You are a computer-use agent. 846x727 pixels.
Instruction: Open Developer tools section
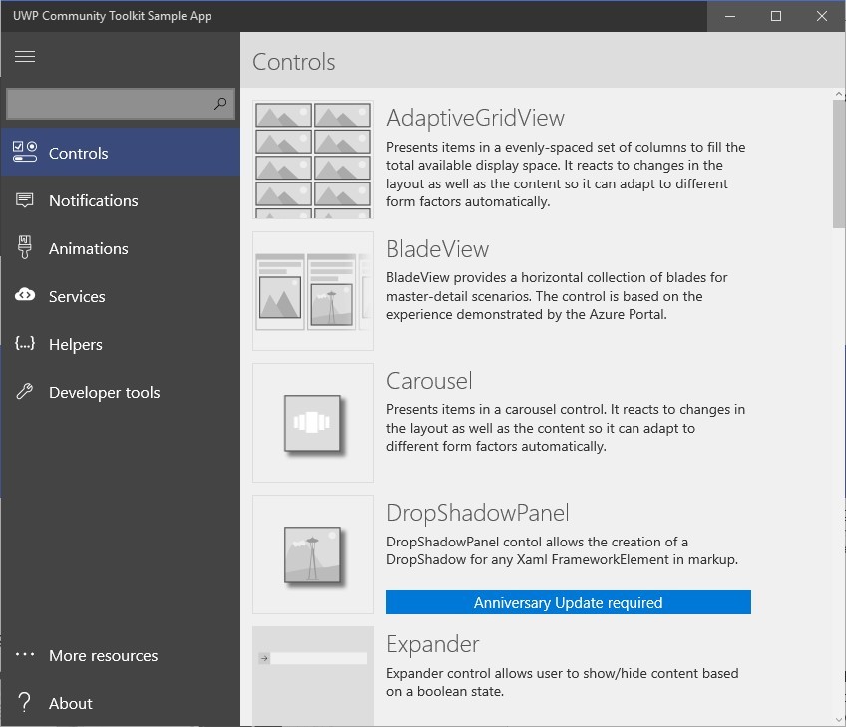[121, 392]
